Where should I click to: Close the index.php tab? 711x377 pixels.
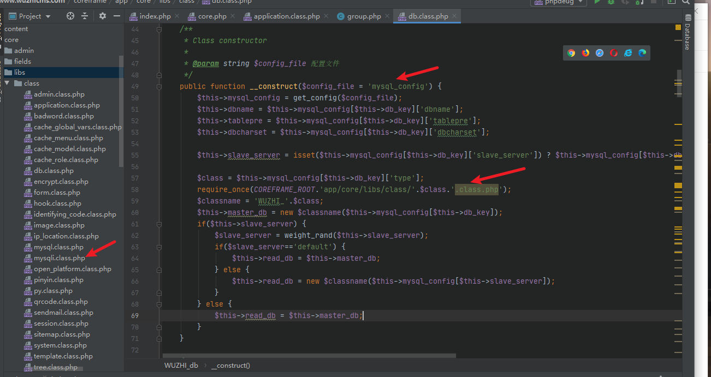[177, 16]
